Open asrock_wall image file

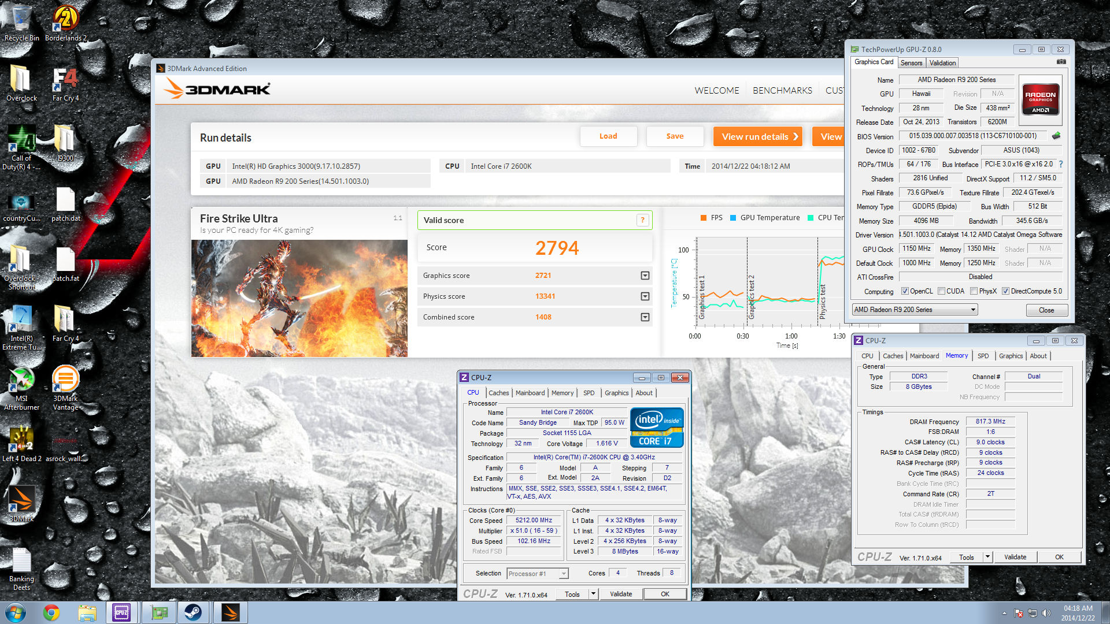coord(65,448)
